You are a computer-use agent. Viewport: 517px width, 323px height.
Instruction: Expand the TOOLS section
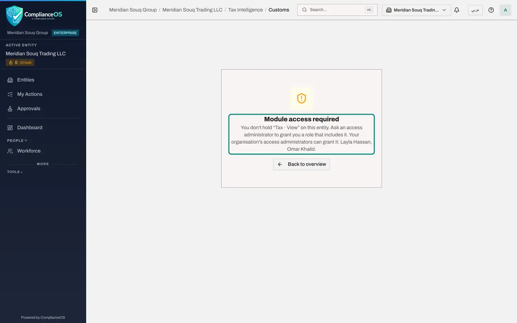click(x=15, y=172)
